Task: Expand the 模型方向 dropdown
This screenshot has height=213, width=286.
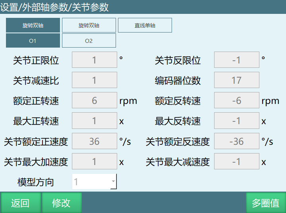Action: 94,182
